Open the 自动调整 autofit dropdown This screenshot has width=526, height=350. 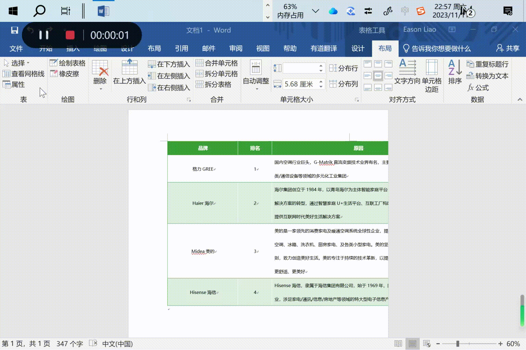tap(256, 75)
